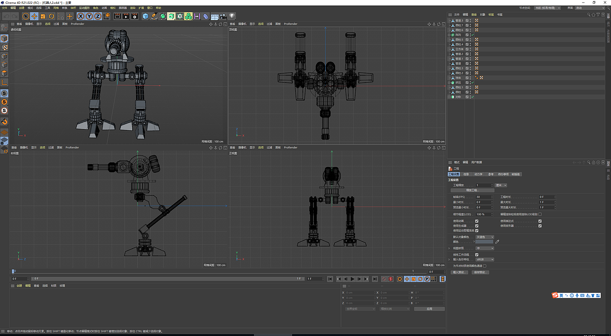Screen dimensions: 611x336
Task: Click the coordinate system cube icon
Action: pos(107,16)
